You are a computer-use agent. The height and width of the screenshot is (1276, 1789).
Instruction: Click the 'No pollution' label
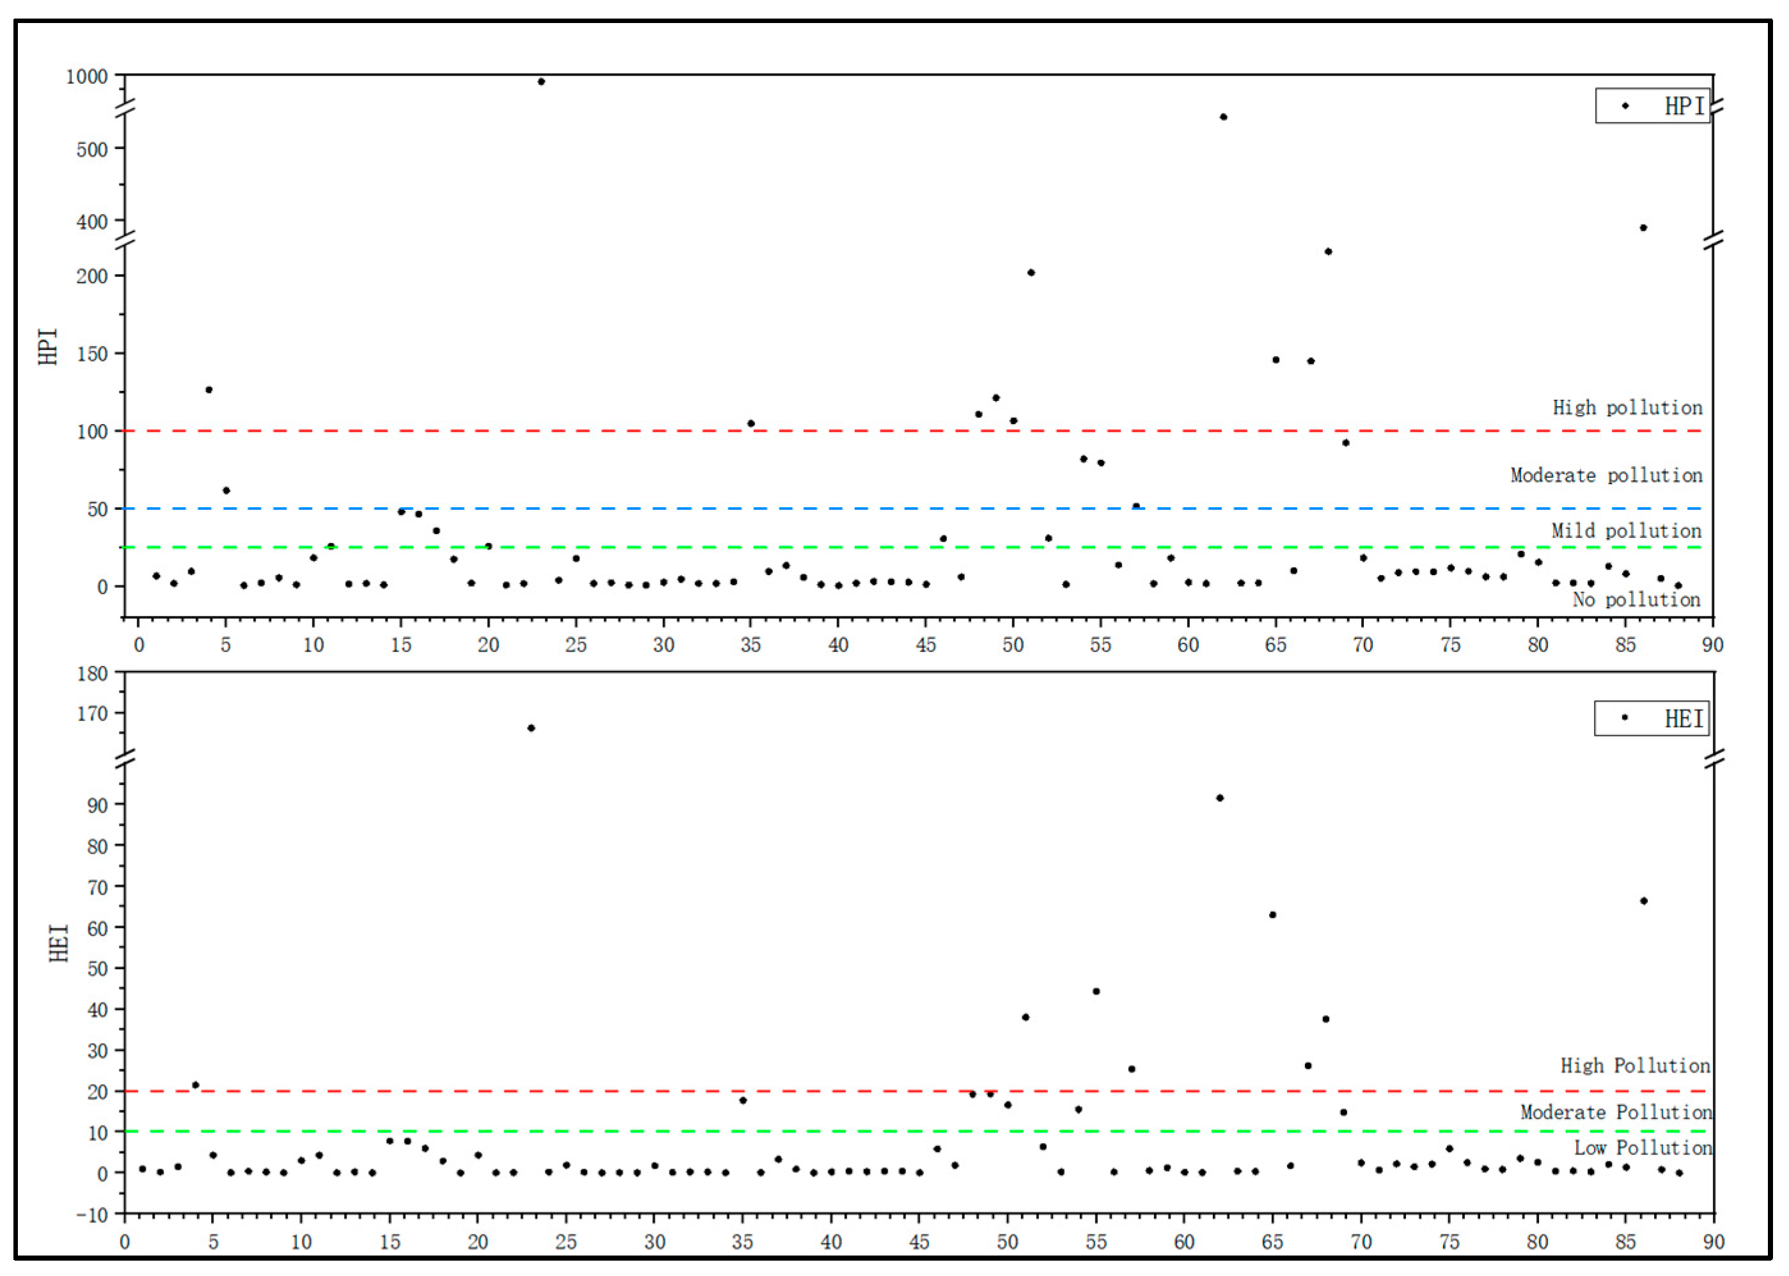pyautogui.click(x=1636, y=601)
